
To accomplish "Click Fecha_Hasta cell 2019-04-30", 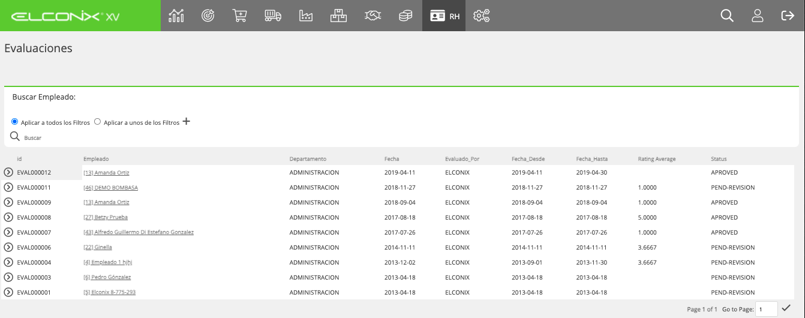I will [x=591, y=173].
